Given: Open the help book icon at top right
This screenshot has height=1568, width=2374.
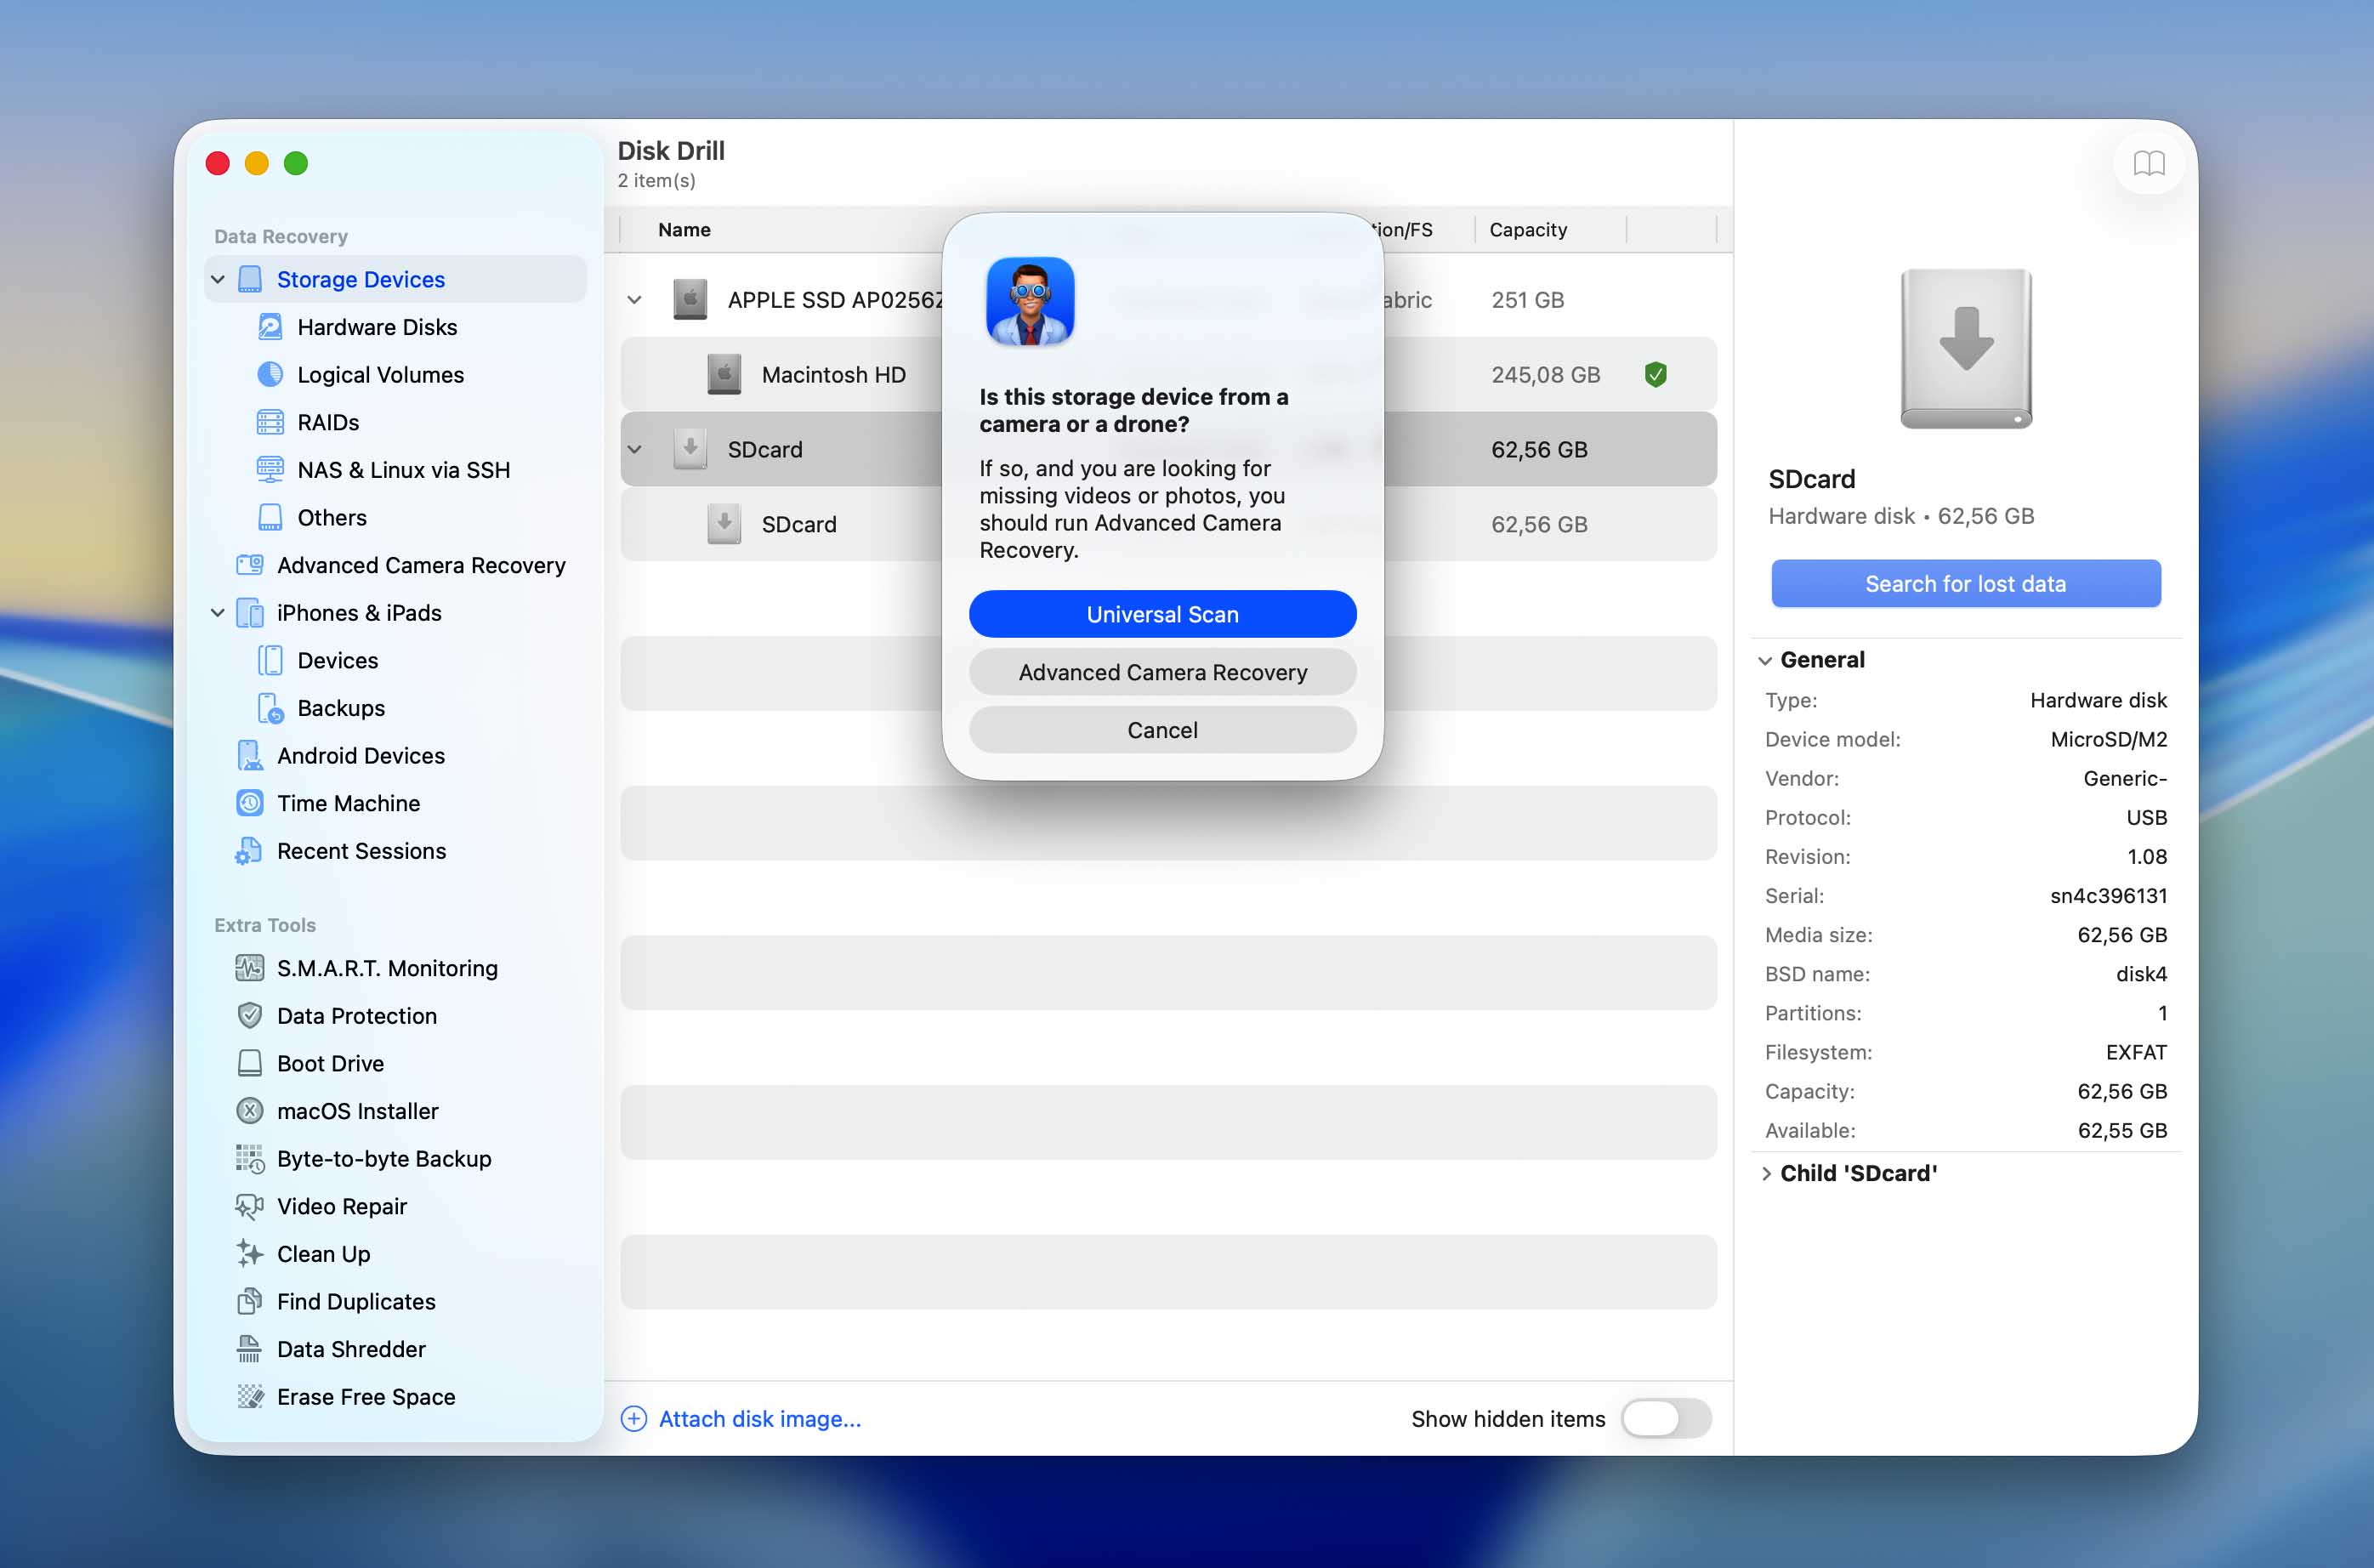Looking at the screenshot, I should tap(2149, 163).
